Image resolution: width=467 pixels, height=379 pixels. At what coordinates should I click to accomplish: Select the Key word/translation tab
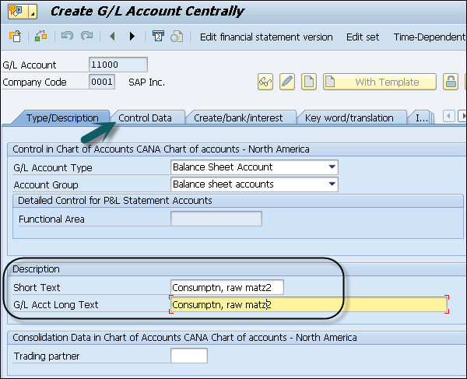(x=349, y=118)
